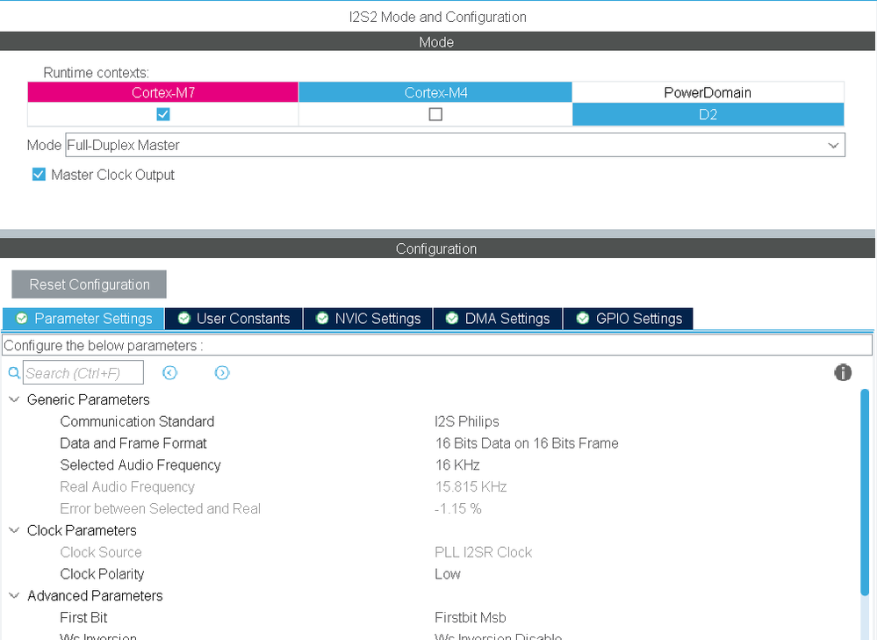Open the User Constants tab
The image size is (877, 640).
pyautogui.click(x=234, y=319)
